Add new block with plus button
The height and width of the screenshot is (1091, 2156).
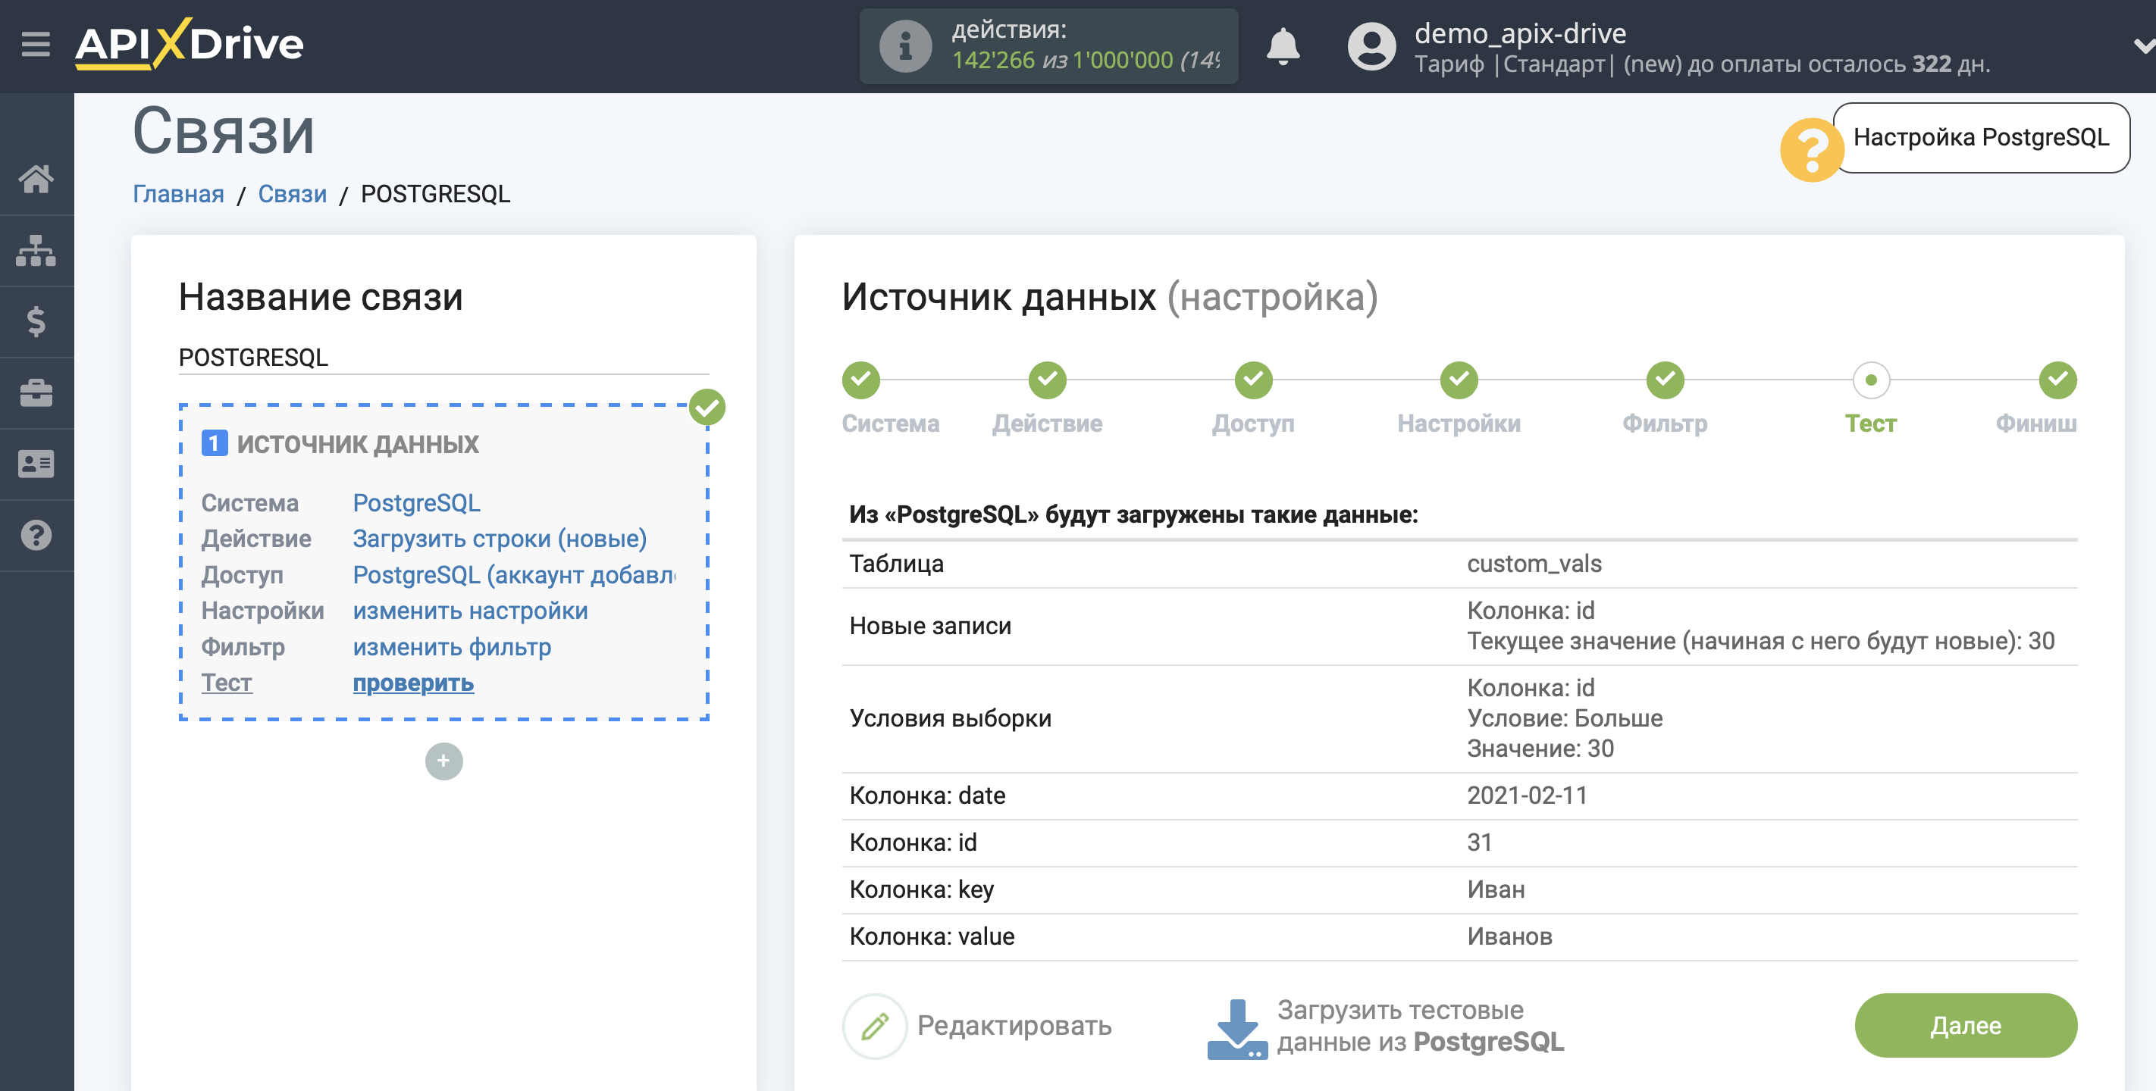(x=443, y=761)
